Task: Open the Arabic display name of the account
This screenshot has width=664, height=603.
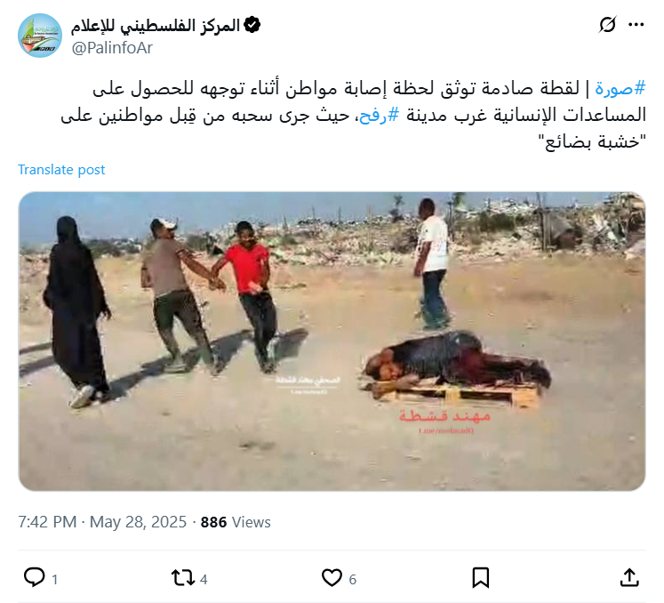Action: click(156, 26)
